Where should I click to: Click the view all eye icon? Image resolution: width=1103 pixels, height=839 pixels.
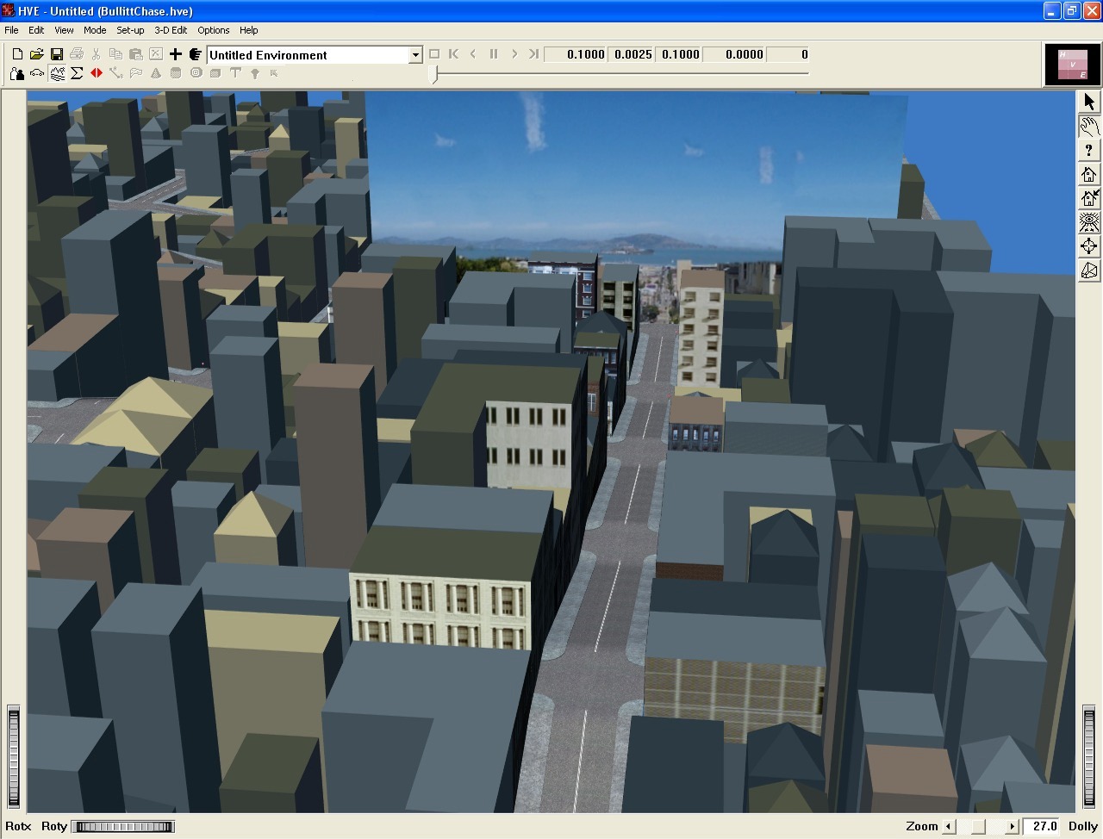pos(1089,222)
